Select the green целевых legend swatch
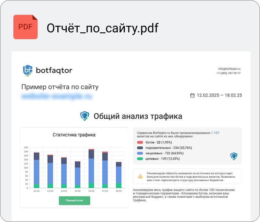 coord(140,159)
